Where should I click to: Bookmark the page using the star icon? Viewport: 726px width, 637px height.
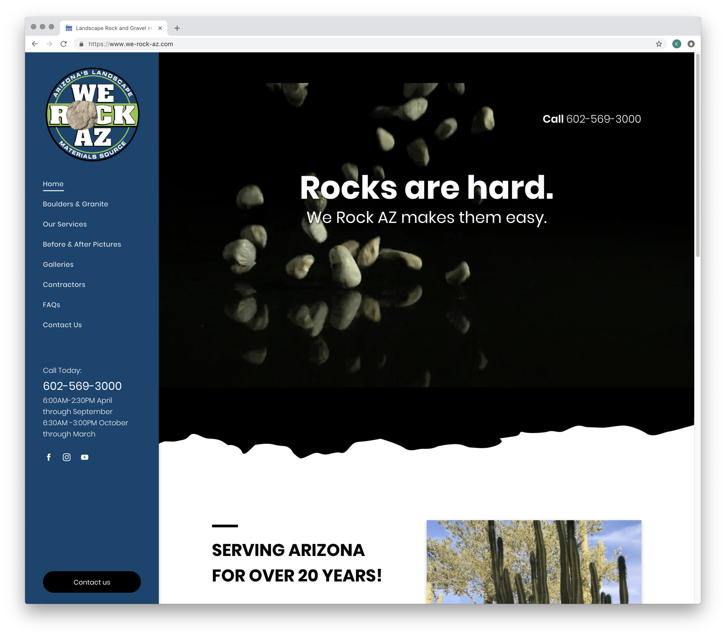click(659, 44)
